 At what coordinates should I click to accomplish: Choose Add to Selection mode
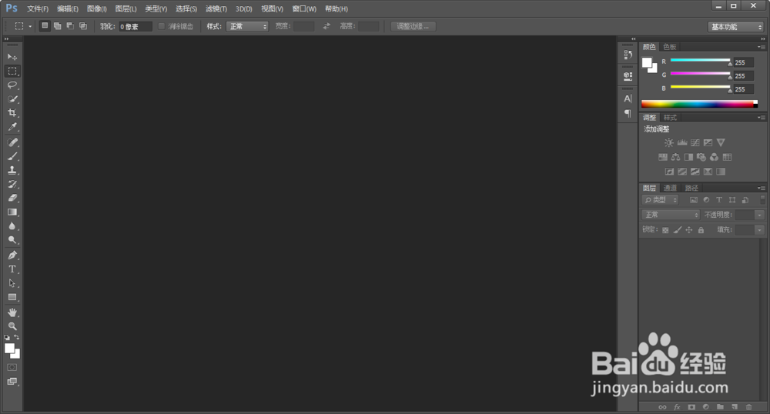pyautogui.click(x=58, y=26)
